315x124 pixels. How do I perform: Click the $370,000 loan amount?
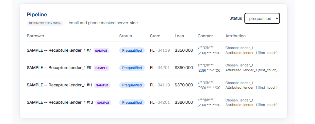(184, 85)
